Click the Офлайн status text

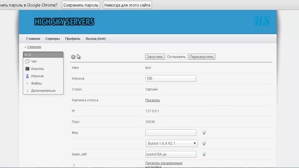point(151,89)
